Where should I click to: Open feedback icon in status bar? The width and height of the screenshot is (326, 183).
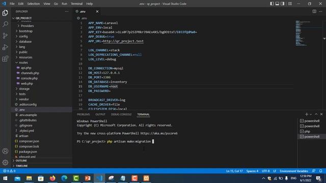pos(314,171)
